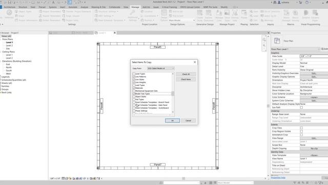Click Save icon in quick access toolbar
The height and width of the screenshot is (185, 328).
pos(9,2)
